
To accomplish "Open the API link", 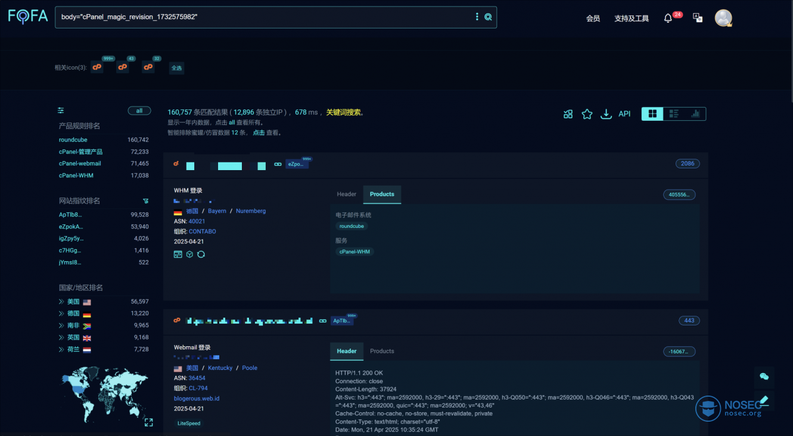I will 624,114.
